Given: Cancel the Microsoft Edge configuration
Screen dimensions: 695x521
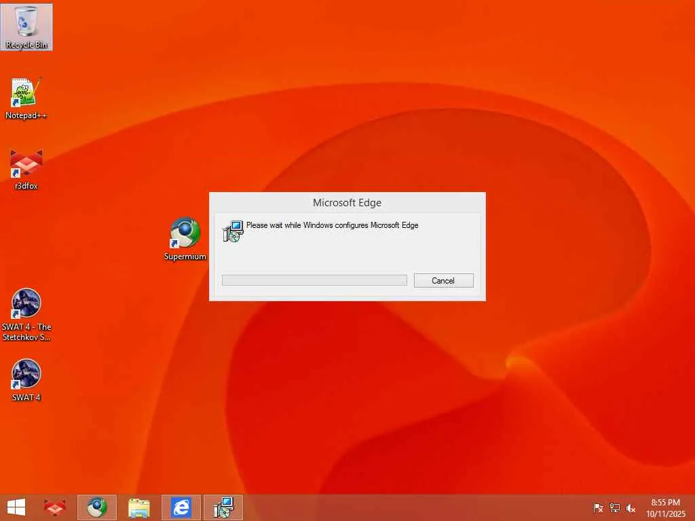Looking at the screenshot, I should point(443,280).
